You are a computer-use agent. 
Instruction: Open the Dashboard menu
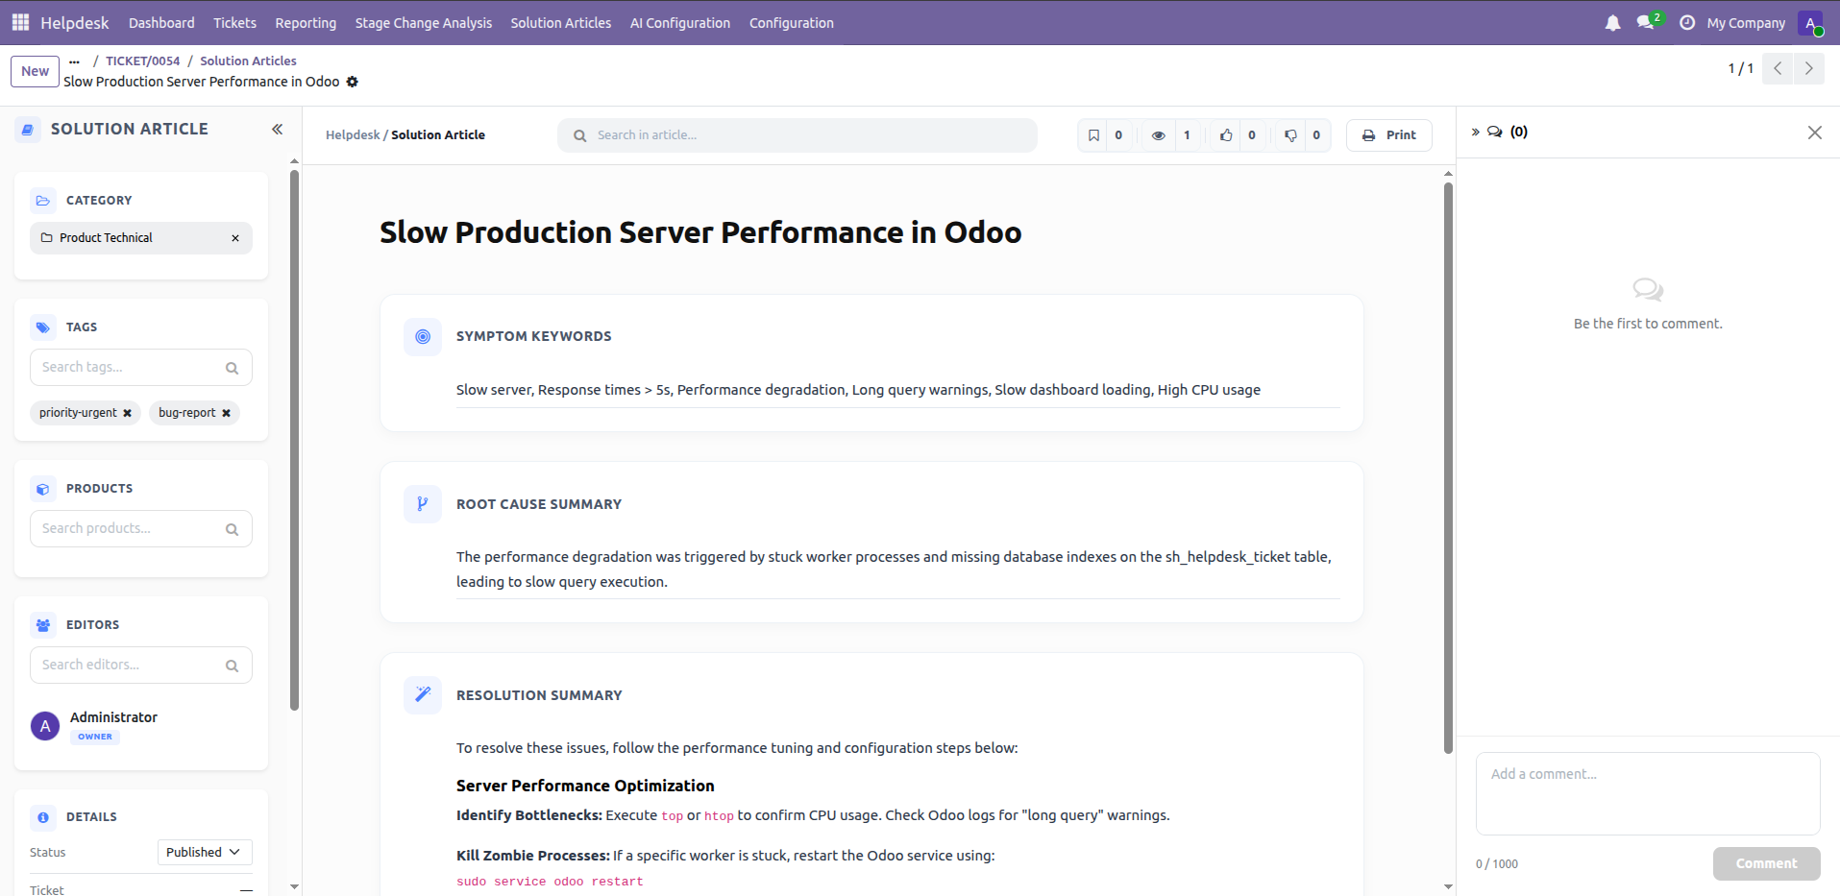(x=161, y=23)
